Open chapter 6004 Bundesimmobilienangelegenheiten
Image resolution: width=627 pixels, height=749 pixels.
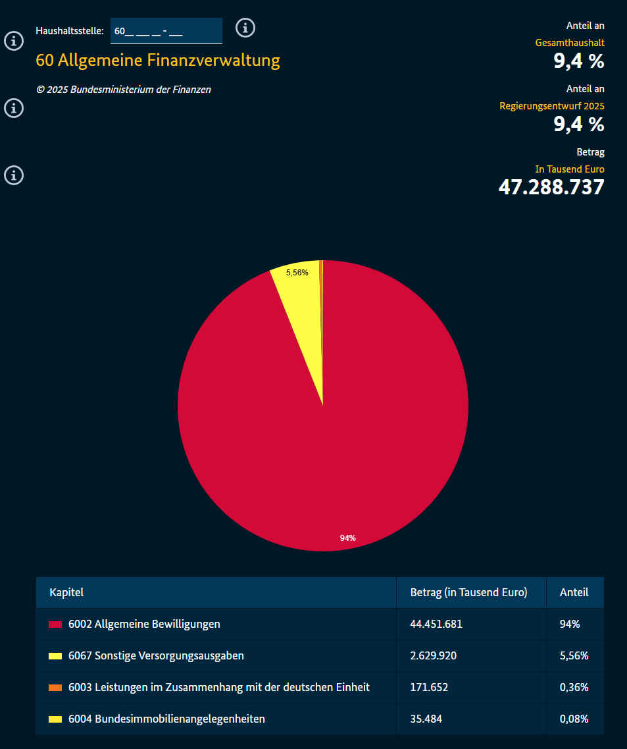click(166, 719)
